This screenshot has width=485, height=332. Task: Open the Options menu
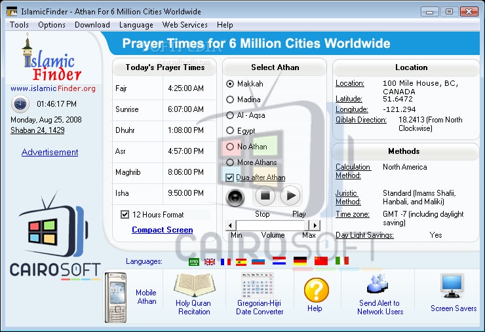52,25
